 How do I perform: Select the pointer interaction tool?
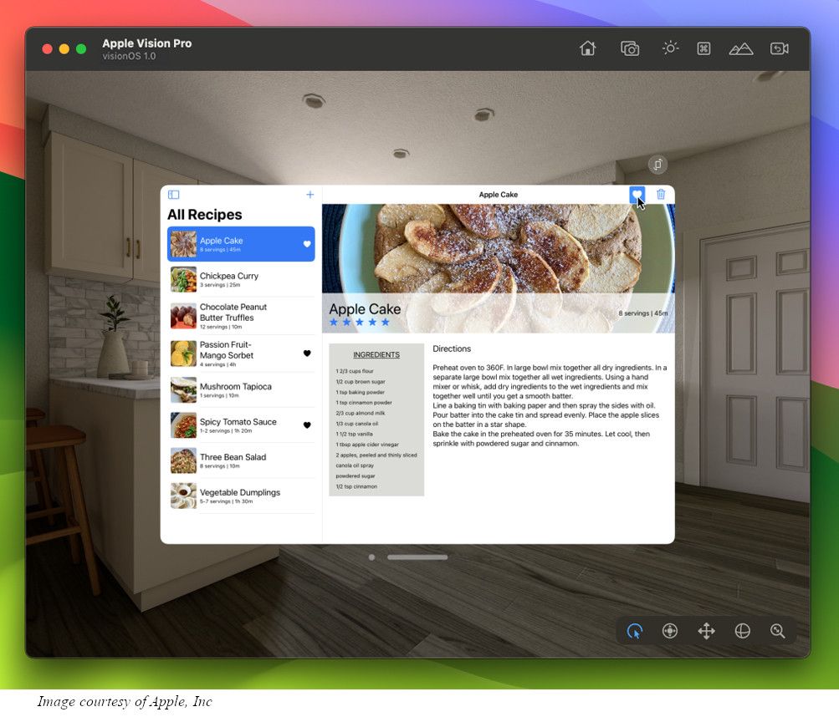click(x=635, y=632)
